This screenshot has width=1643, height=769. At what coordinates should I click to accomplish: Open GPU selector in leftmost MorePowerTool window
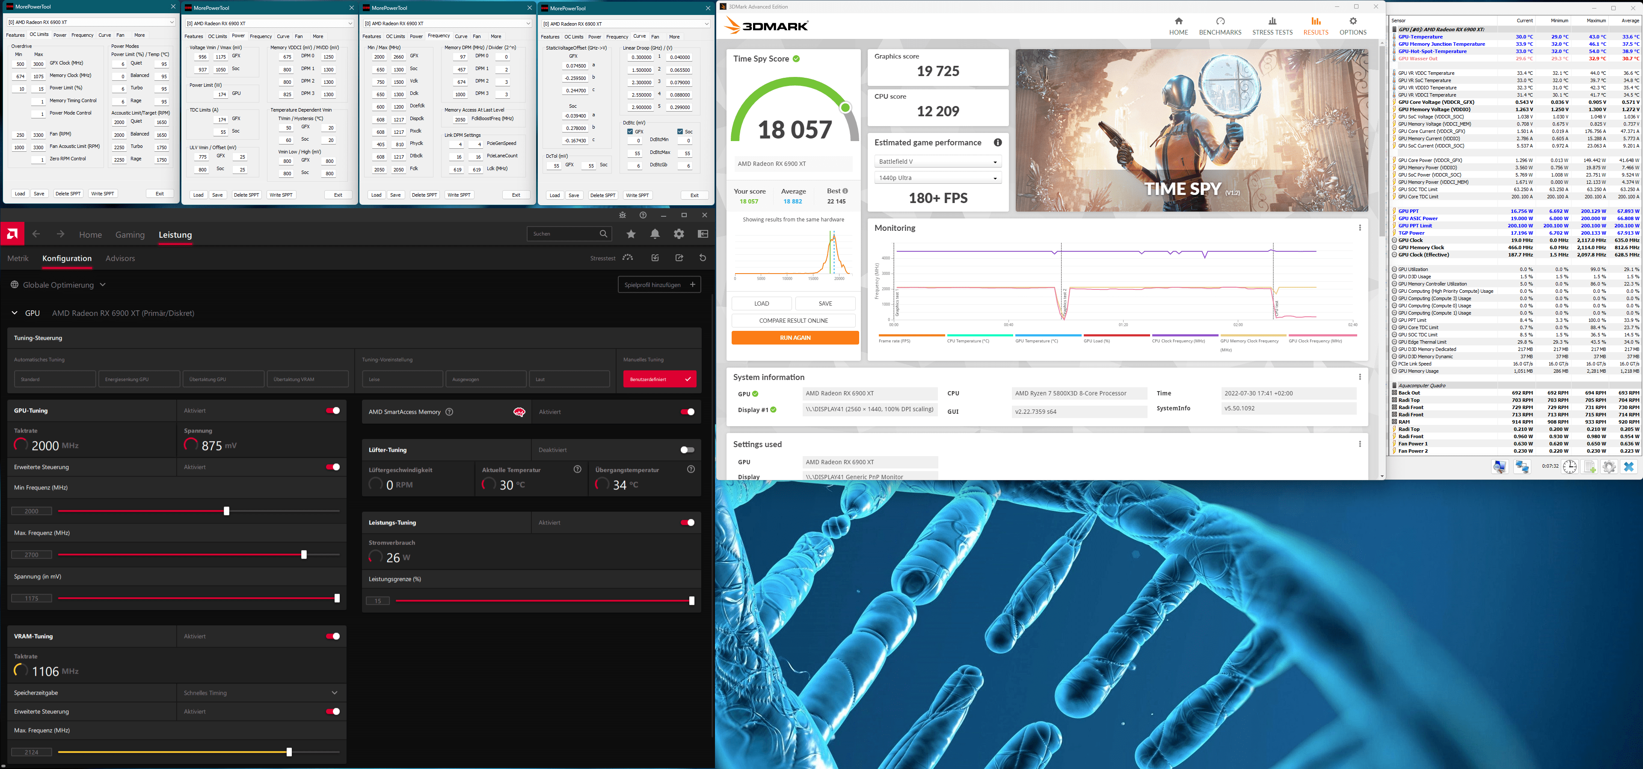pos(91,22)
